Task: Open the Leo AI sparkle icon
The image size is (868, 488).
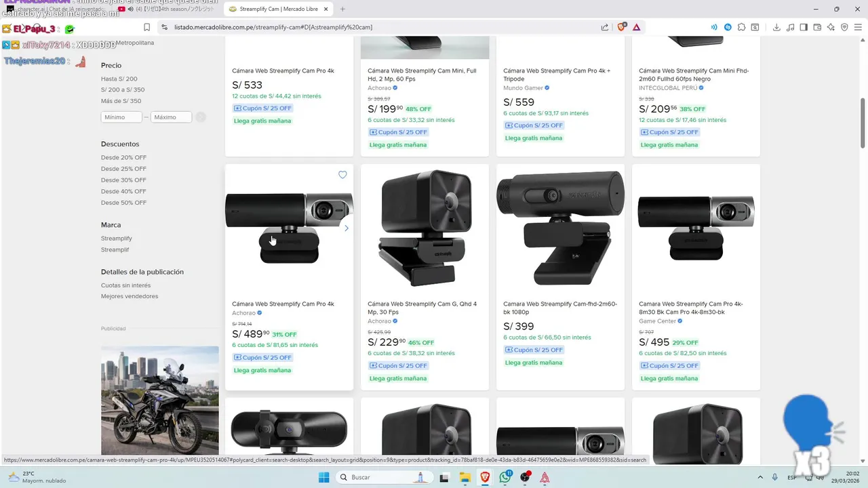Action: (831, 27)
